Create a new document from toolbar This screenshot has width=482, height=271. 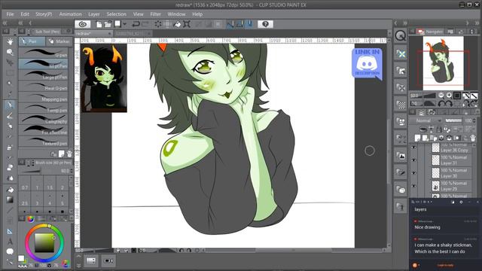pos(99,24)
